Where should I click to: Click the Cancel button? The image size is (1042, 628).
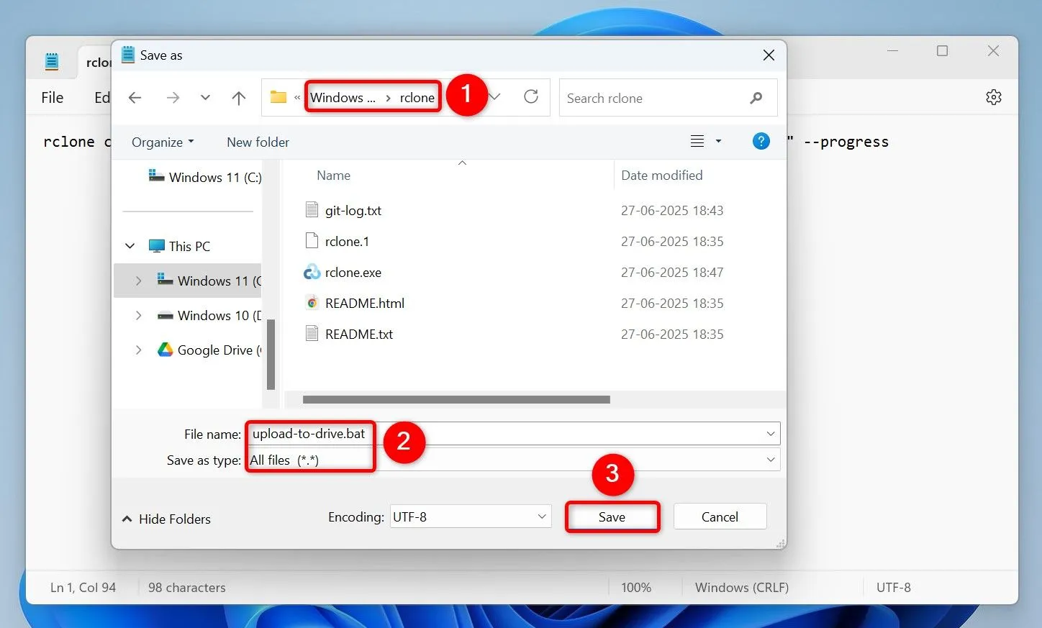(719, 516)
